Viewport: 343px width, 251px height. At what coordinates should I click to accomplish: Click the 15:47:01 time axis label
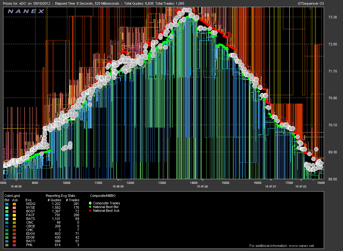271,186
